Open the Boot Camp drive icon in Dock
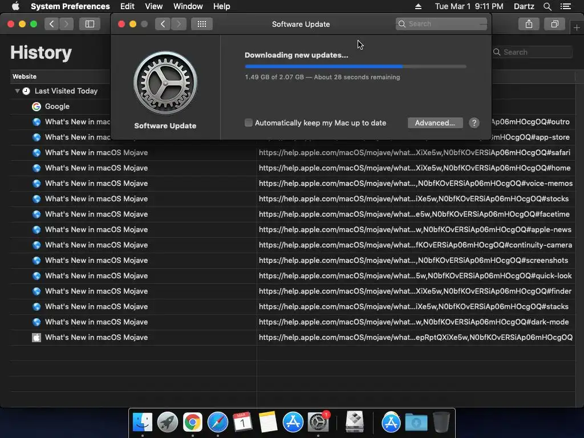Image resolution: width=584 pixels, height=438 pixels. pos(355,423)
